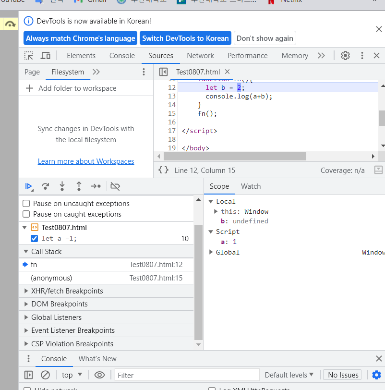
Task: Switch to the Elements tab
Action: pos(81,55)
